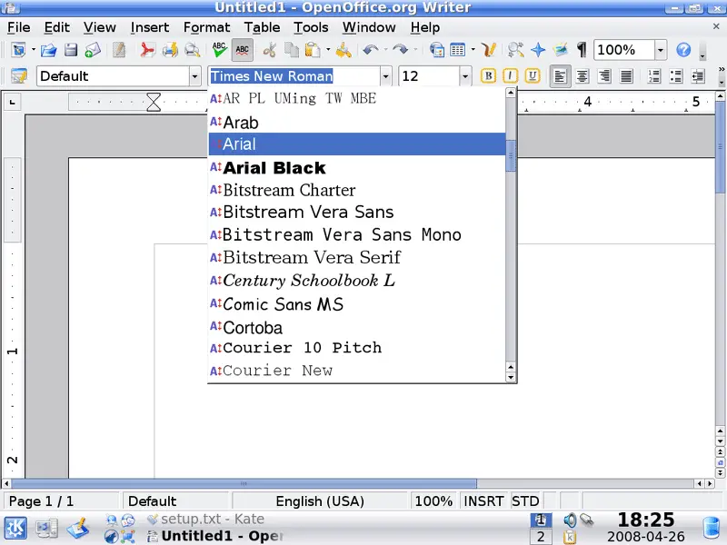Open a file with the Open icon

point(49,50)
